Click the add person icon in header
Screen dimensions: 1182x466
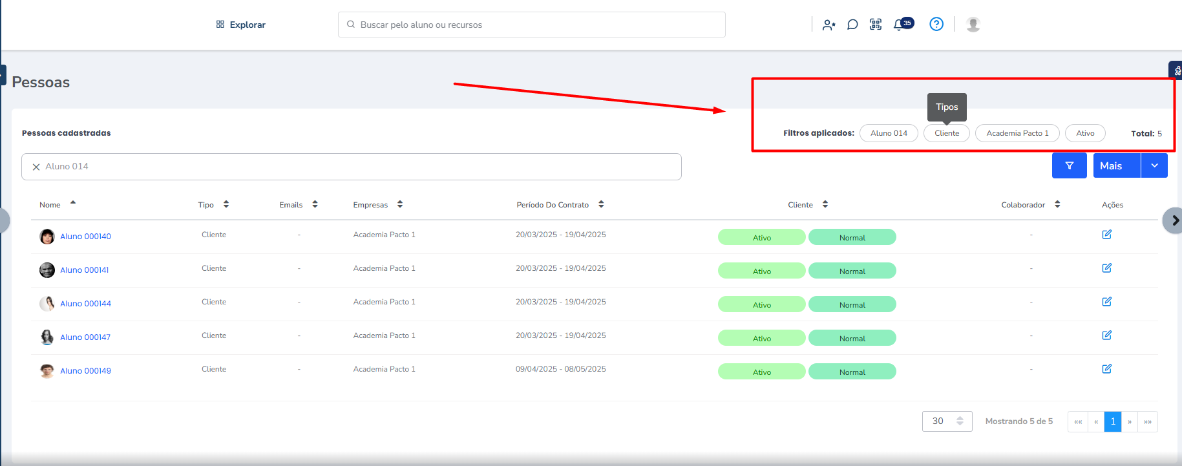pos(828,25)
